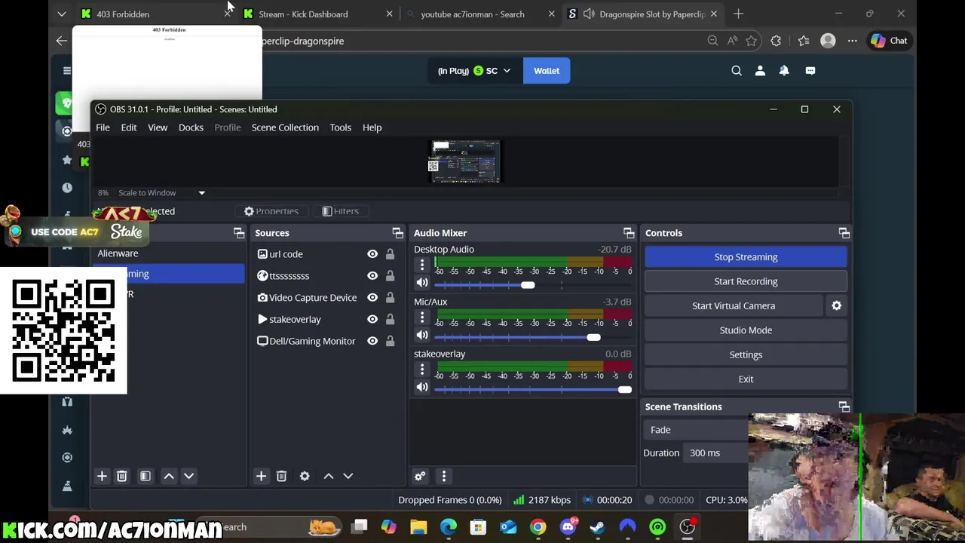Pop out the Controls dock icon
The image size is (965, 543).
pyautogui.click(x=844, y=233)
